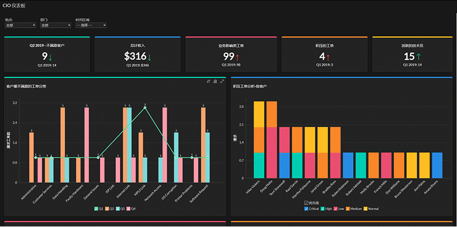Click the sort arrows icon on customer chart
Screen dimensions: 457x227
pyautogui.click(x=208, y=82)
